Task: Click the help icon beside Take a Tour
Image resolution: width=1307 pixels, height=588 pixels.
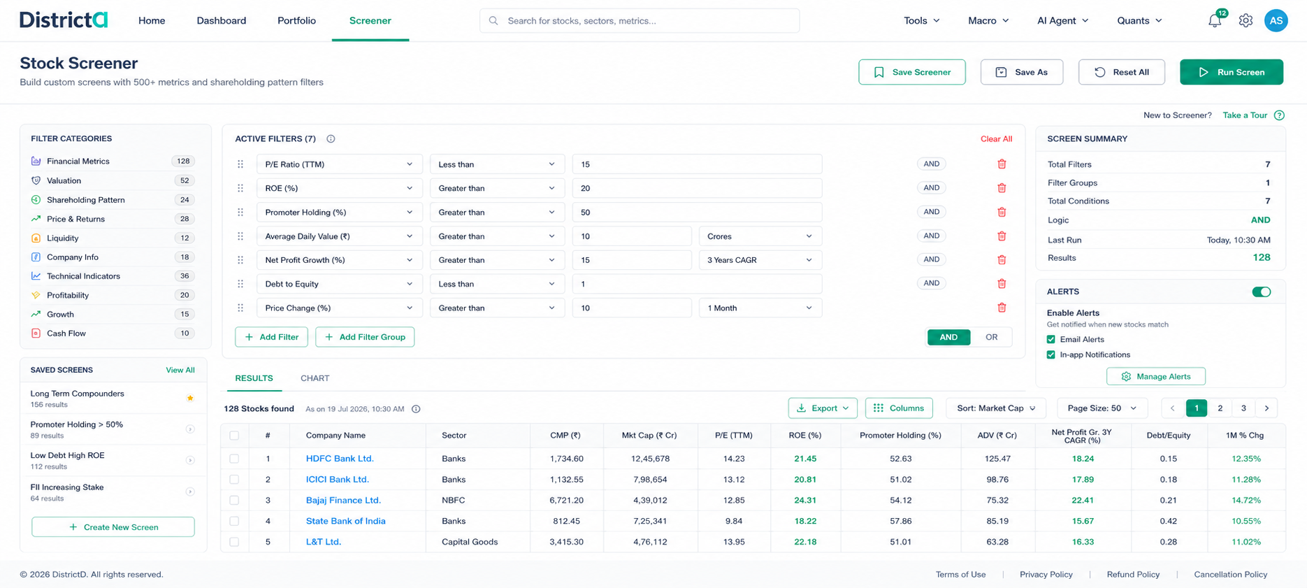Action: point(1279,115)
